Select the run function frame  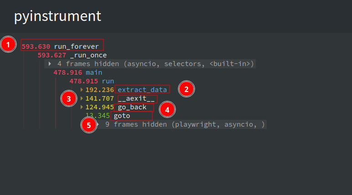(x=92, y=81)
